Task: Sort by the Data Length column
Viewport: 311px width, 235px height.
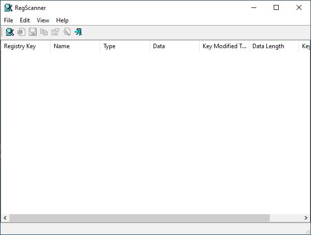Action: click(x=274, y=46)
